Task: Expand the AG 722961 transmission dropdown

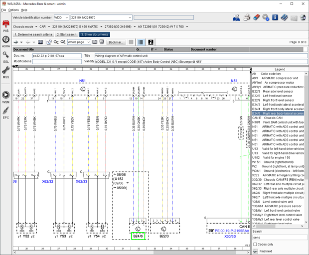Action: pyautogui.click(x=187, y=26)
